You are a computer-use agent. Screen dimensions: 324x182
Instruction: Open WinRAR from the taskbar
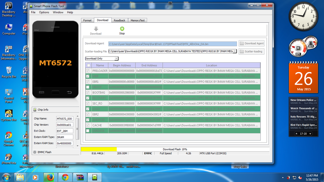79,177
